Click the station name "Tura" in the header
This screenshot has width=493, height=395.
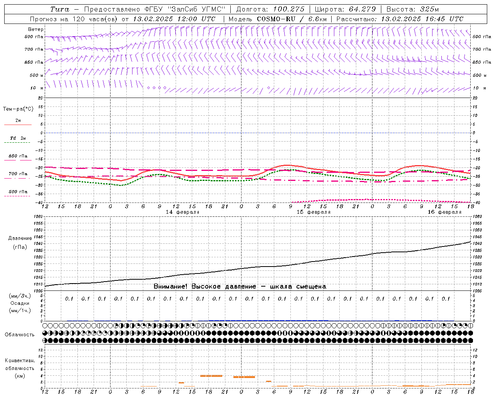[x=60, y=9]
